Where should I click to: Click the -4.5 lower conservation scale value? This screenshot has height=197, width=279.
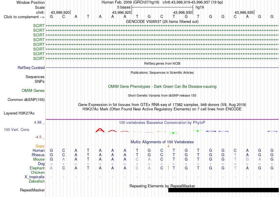point(38,137)
